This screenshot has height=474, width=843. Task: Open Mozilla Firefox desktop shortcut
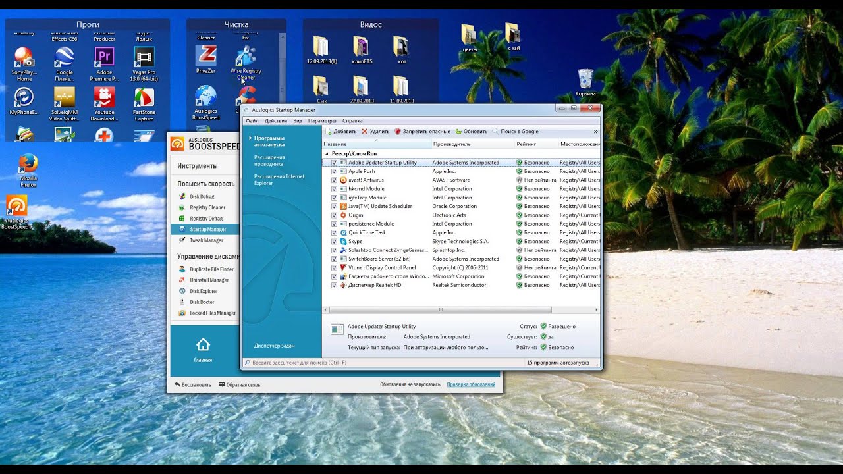pos(28,171)
